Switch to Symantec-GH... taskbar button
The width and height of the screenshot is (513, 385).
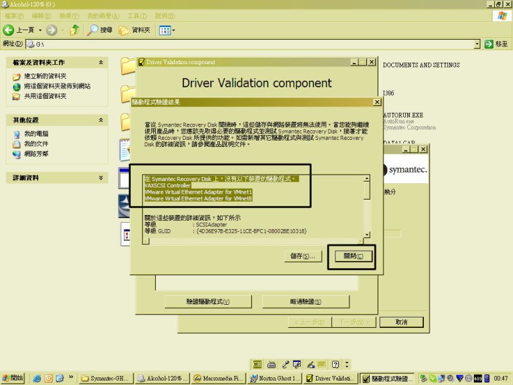pos(106,379)
